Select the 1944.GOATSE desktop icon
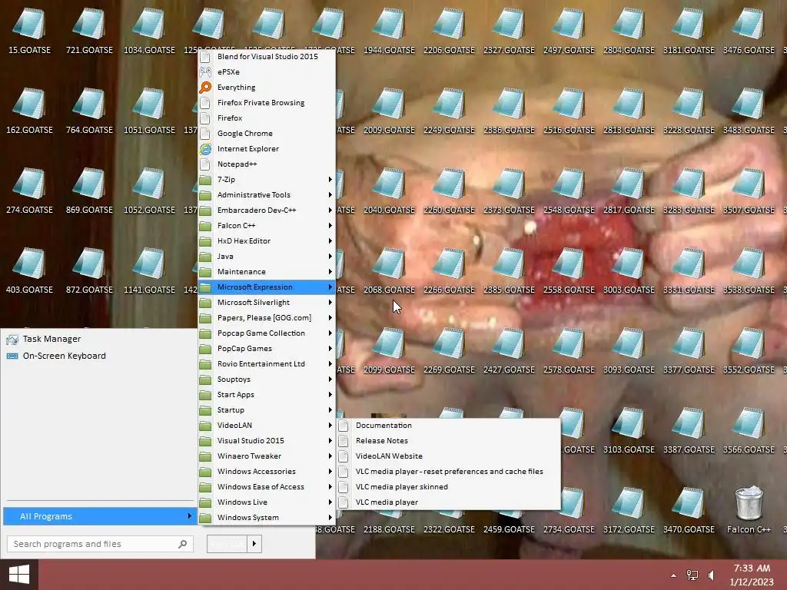The image size is (787, 590). pos(389,31)
